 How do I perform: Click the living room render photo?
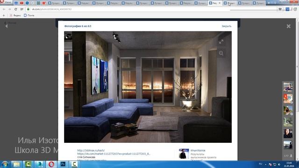point(148,87)
